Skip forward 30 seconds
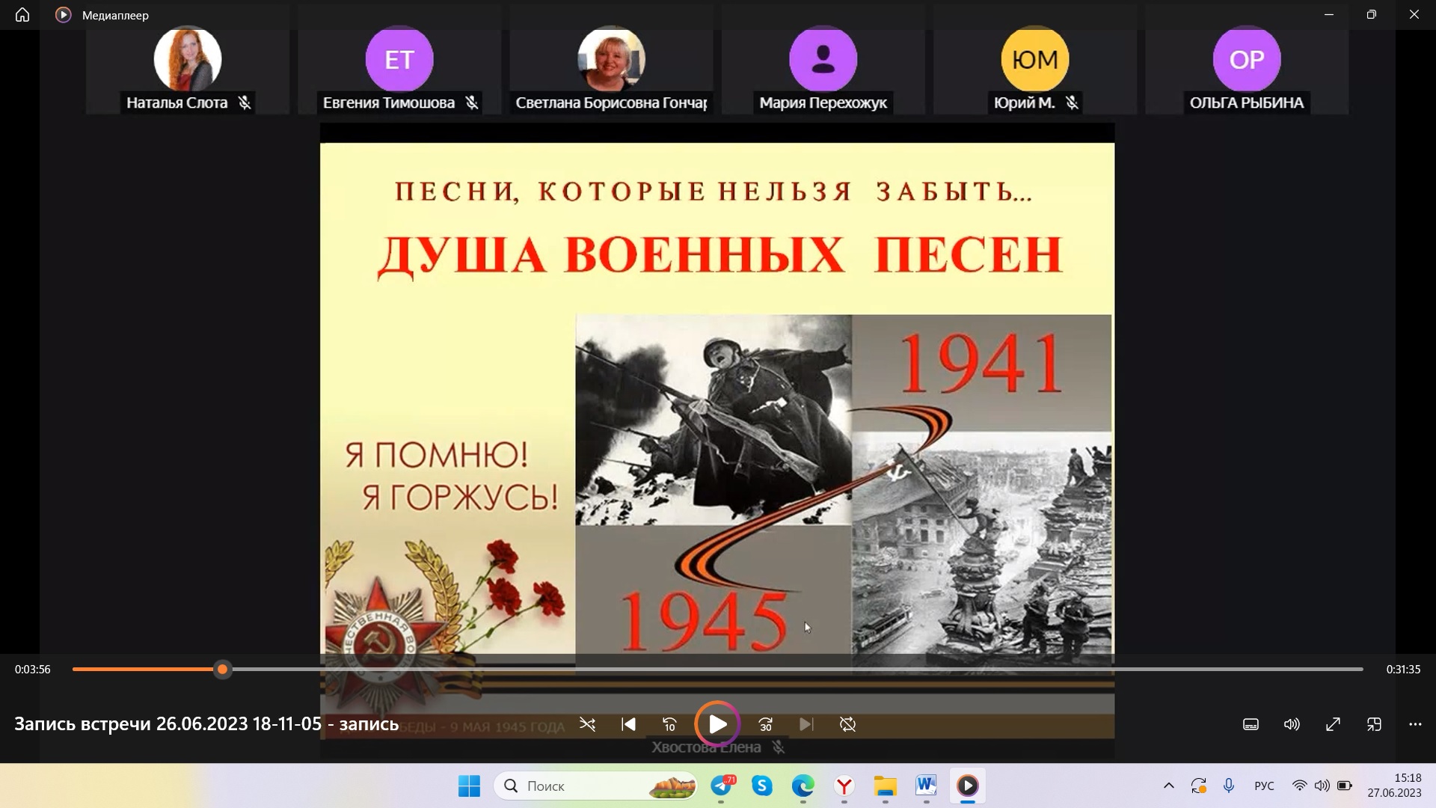This screenshot has height=808, width=1436. [766, 724]
